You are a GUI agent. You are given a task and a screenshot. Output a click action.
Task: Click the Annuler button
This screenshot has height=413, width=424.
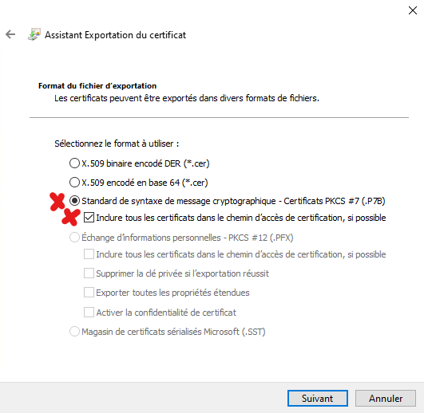tap(386, 398)
